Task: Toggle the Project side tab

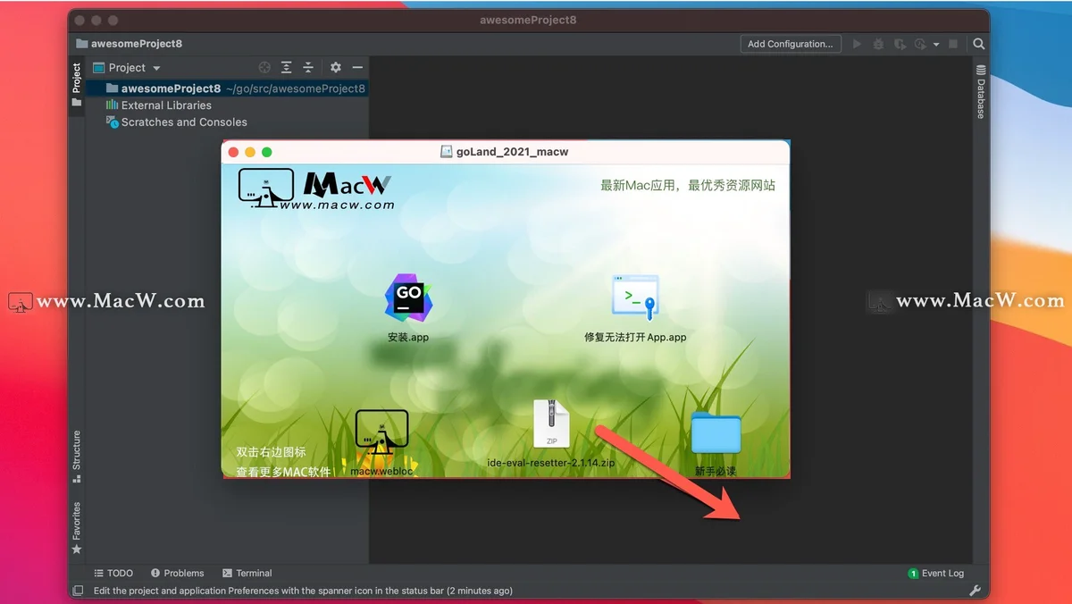Action: point(77,85)
